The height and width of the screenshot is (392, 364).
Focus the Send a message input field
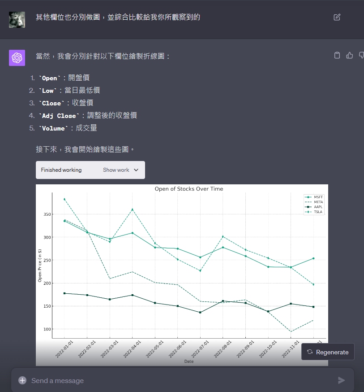[x=182, y=380]
